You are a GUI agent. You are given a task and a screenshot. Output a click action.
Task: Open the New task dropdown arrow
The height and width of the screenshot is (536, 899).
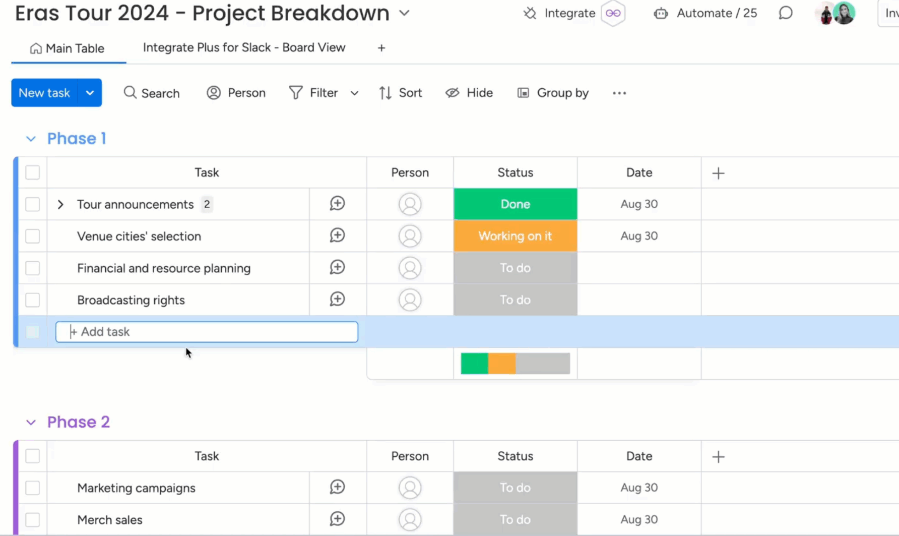(x=90, y=93)
